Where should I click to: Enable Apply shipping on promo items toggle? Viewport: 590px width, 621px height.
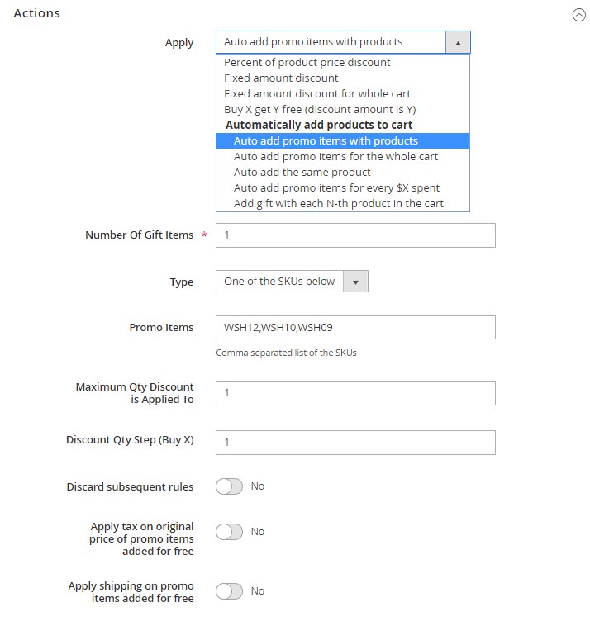click(x=229, y=591)
